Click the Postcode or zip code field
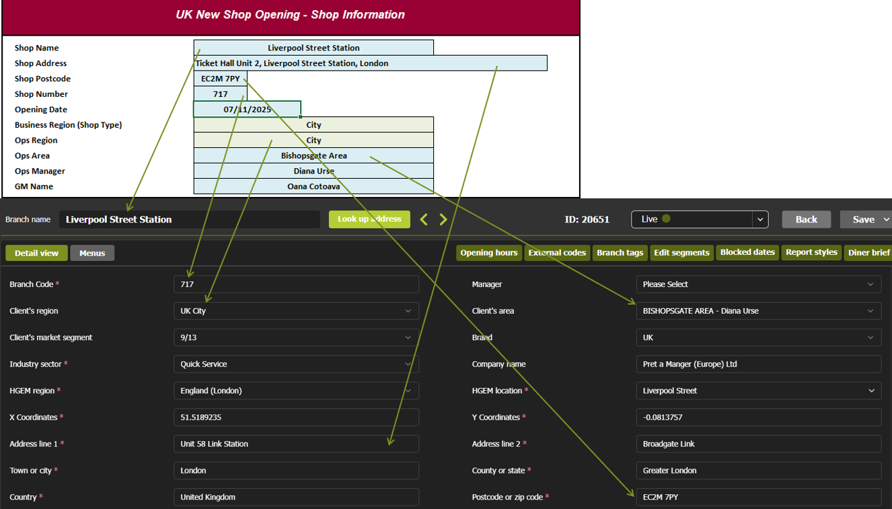Image resolution: width=892 pixels, height=509 pixels. coord(758,498)
